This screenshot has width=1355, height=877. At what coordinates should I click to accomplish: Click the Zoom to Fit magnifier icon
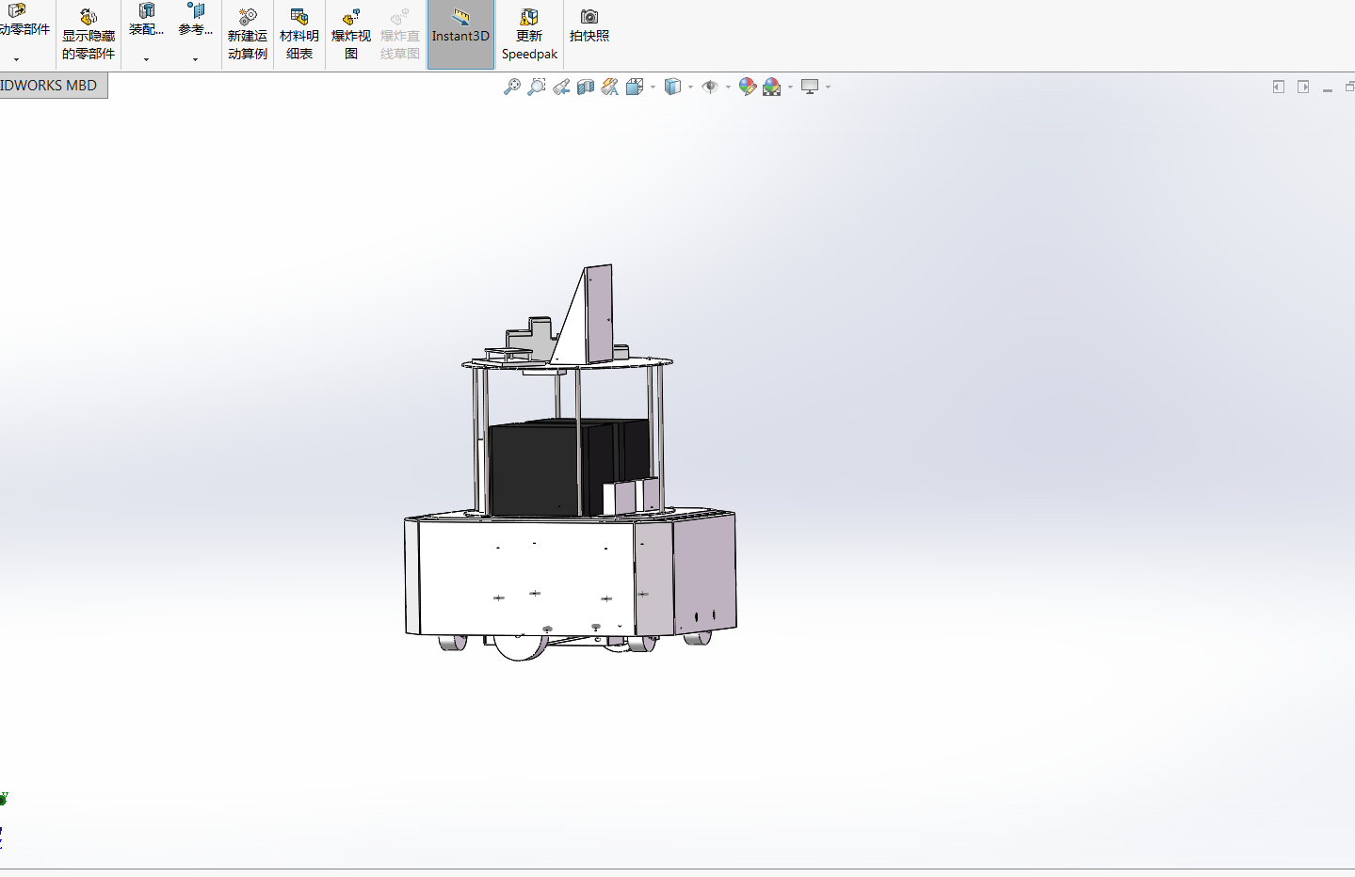512,87
